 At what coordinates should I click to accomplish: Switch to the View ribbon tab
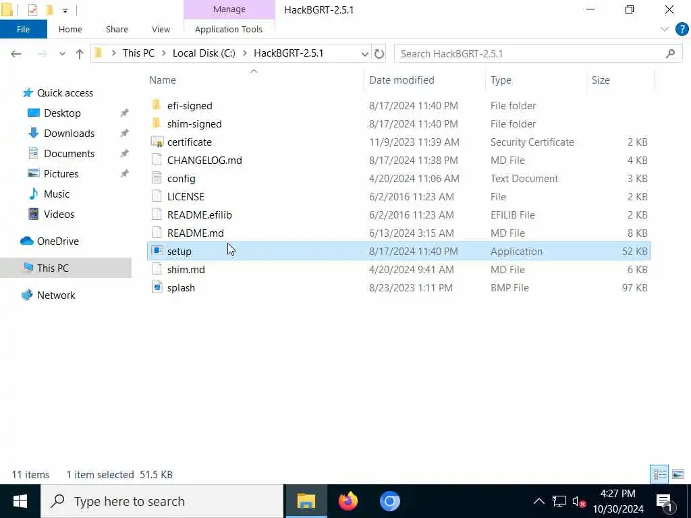coord(161,29)
